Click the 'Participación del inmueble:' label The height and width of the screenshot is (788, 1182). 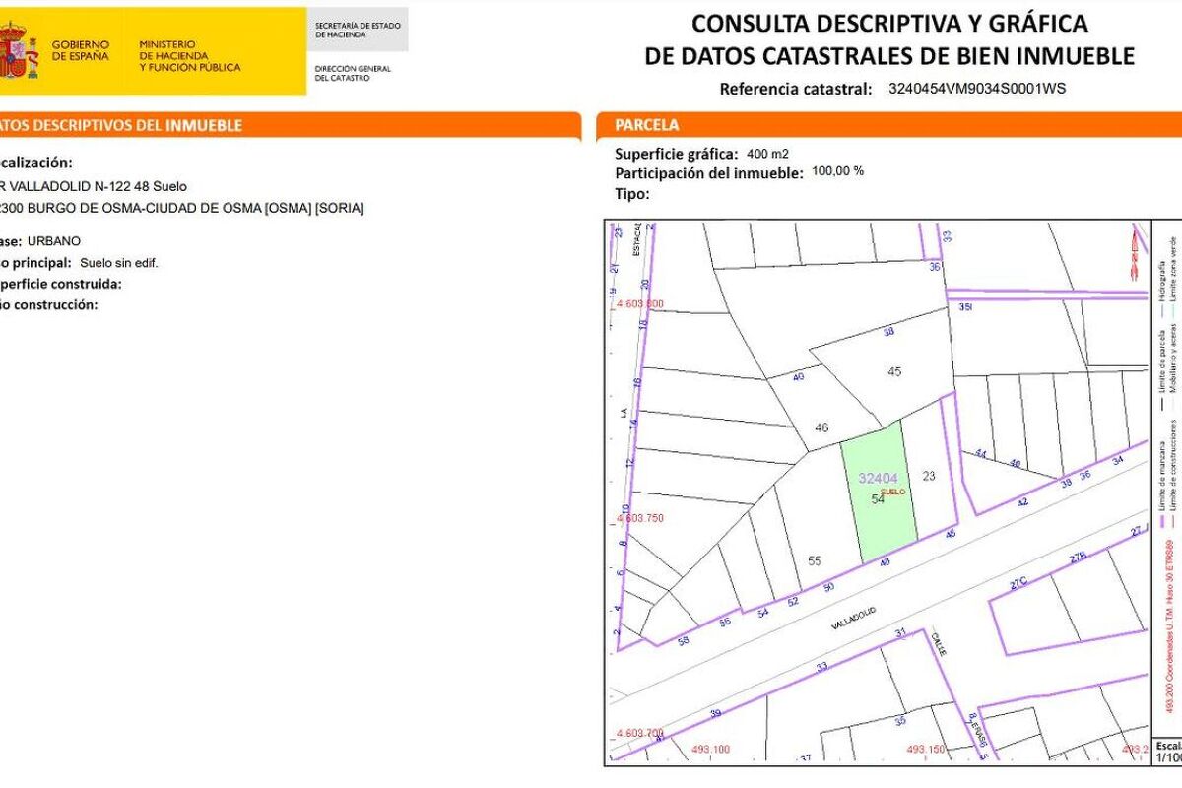pos(709,173)
